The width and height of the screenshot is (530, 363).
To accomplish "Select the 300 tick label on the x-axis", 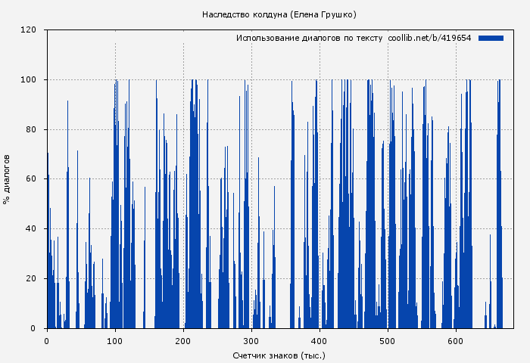I will (x=251, y=340).
